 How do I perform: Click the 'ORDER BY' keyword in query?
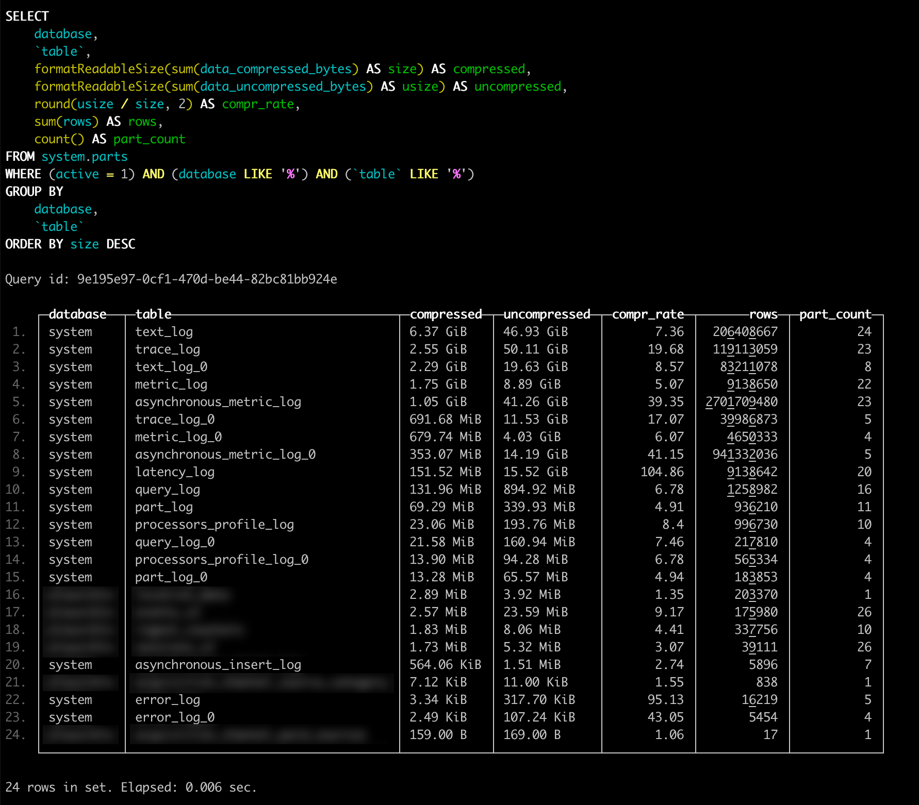pyautogui.click(x=34, y=244)
